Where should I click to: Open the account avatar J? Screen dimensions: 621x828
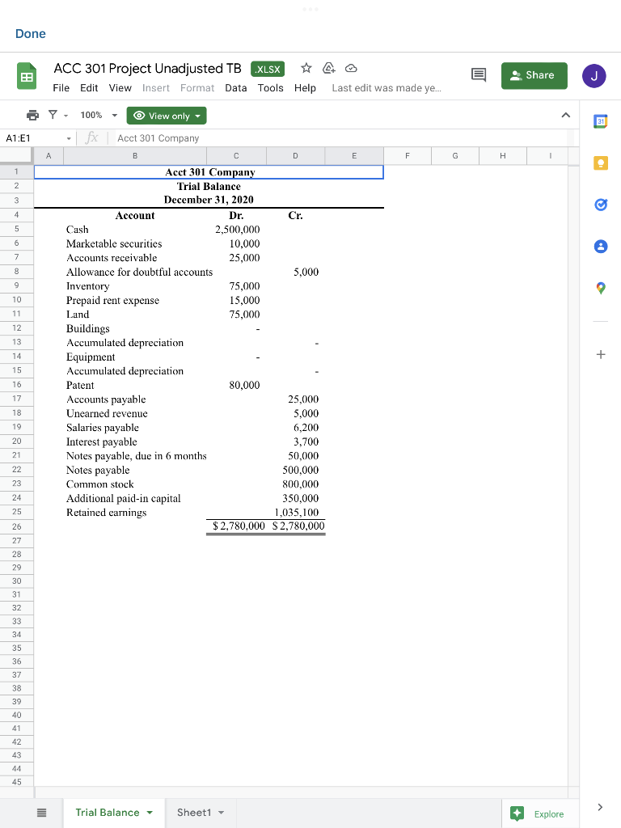pos(594,75)
